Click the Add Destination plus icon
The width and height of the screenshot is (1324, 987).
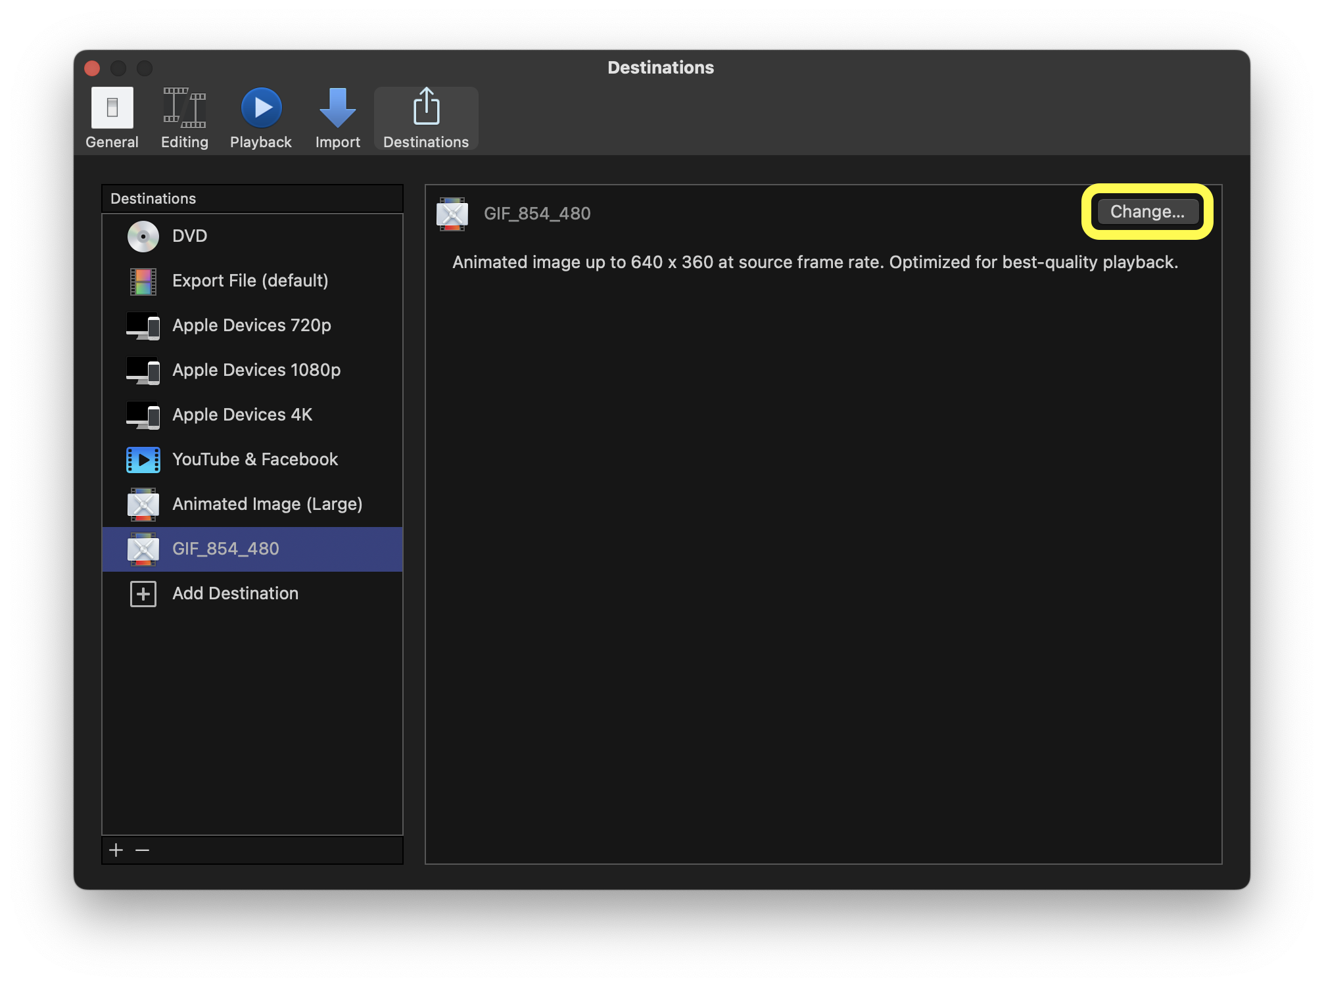coord(143,594)
